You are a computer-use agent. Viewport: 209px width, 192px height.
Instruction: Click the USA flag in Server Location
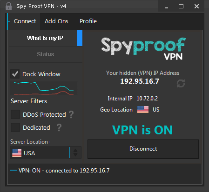(17, 153)
